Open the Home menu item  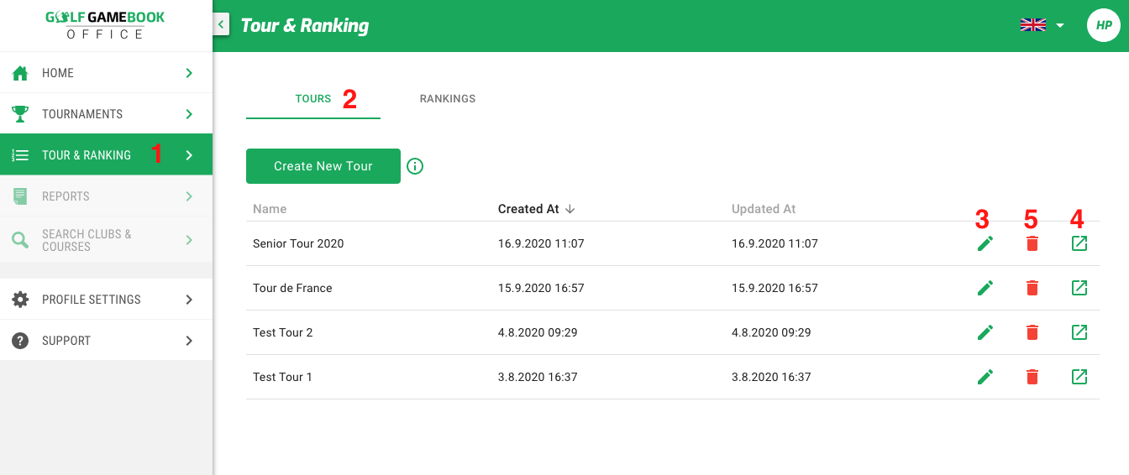(x=106, y=73)
